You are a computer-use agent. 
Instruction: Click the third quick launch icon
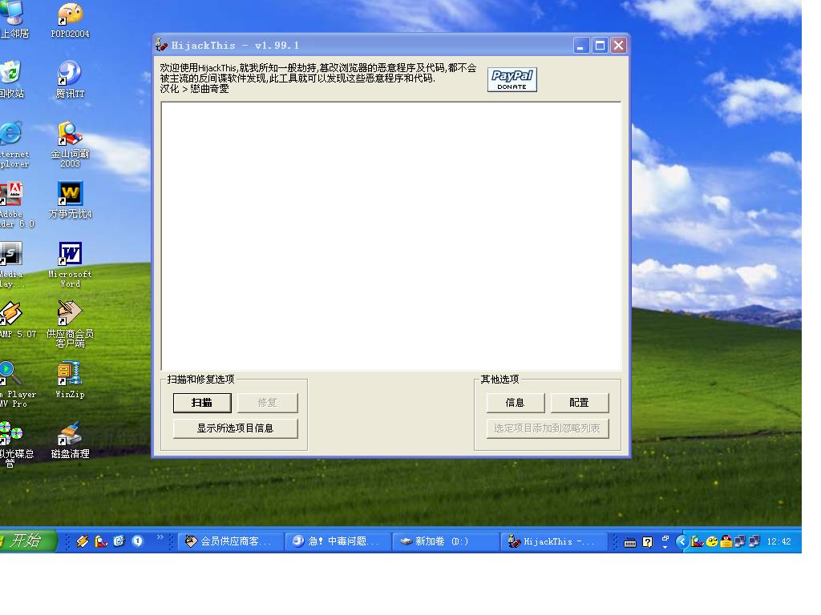pos(119,541)
